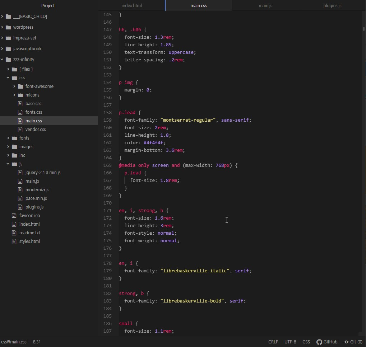Open main.js in the js folder

click(49, 181)
